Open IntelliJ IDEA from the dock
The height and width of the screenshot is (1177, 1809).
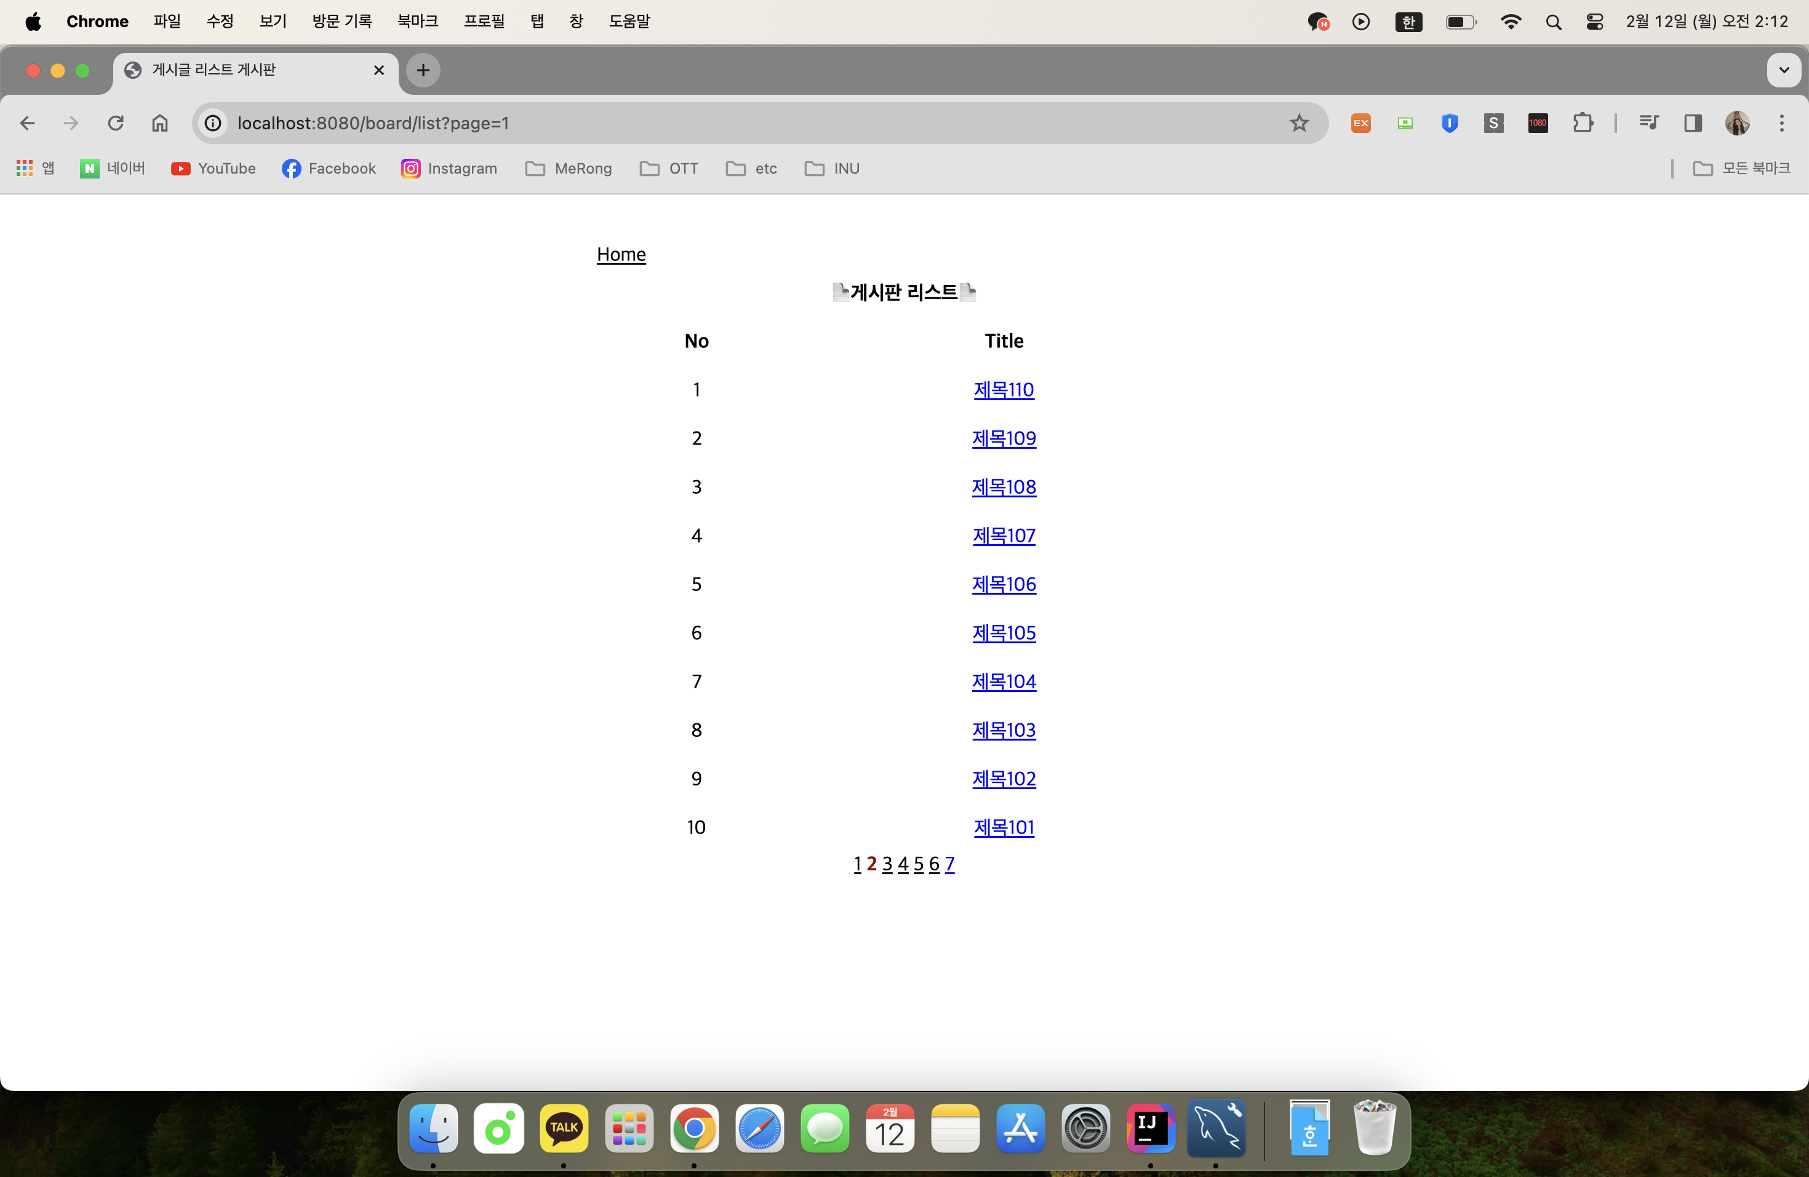[1150, 1128]
